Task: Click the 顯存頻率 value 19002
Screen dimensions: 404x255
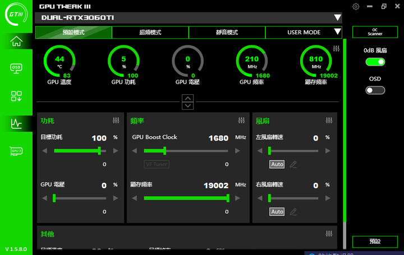Action: (x=216, y=186)
